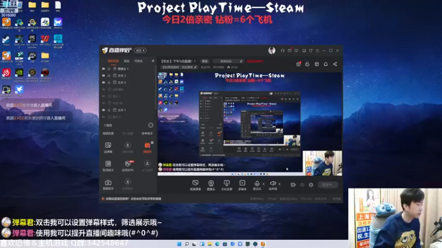Mute the microphone 麦克风
Image resolution: width=442 pixels, height=248 pixels.
[x=257, y=185]
